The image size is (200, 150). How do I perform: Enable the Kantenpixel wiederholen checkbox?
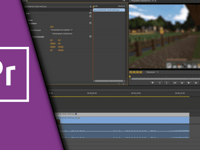tap(51, 34)
